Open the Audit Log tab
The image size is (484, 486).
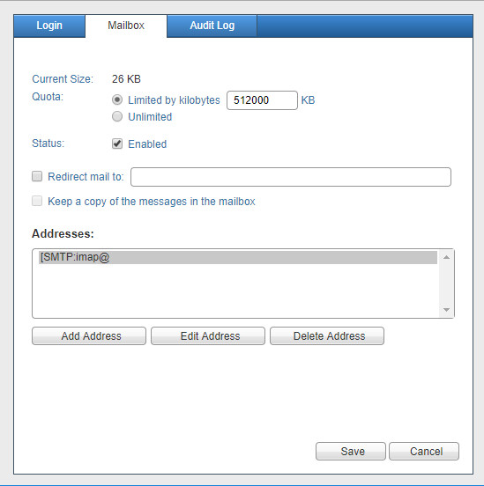tap(212, 26)
